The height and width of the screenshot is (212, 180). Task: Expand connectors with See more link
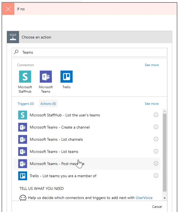coord(152,65)
